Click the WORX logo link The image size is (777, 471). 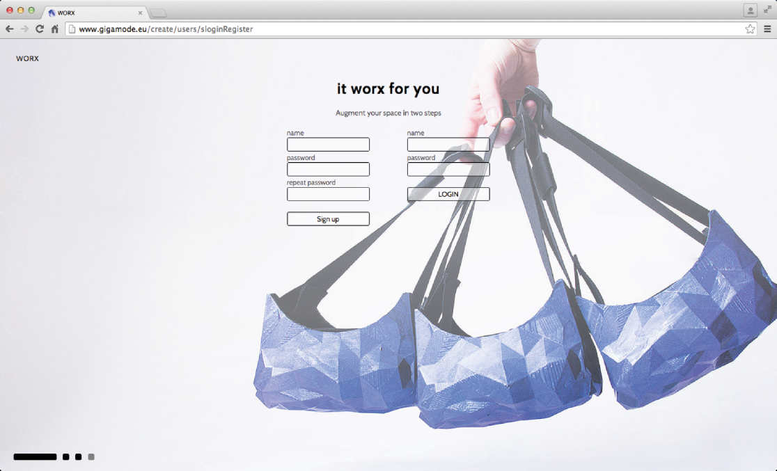point(28,59)
